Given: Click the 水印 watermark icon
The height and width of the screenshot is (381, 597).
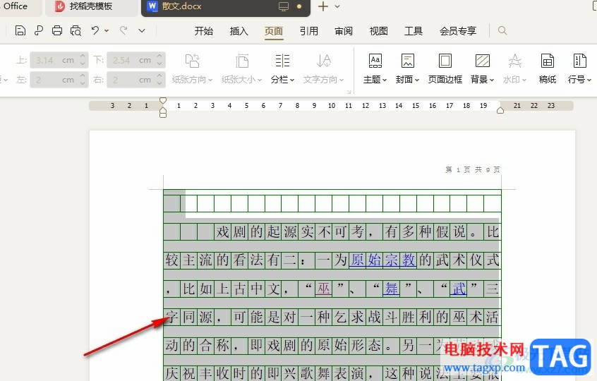Looking at the screenshot, I should (x=514, y=61).
